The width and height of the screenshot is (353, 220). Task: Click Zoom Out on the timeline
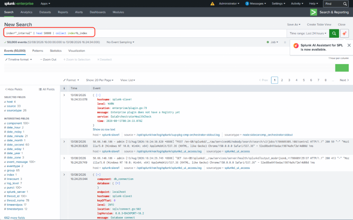tap(48, 60)
